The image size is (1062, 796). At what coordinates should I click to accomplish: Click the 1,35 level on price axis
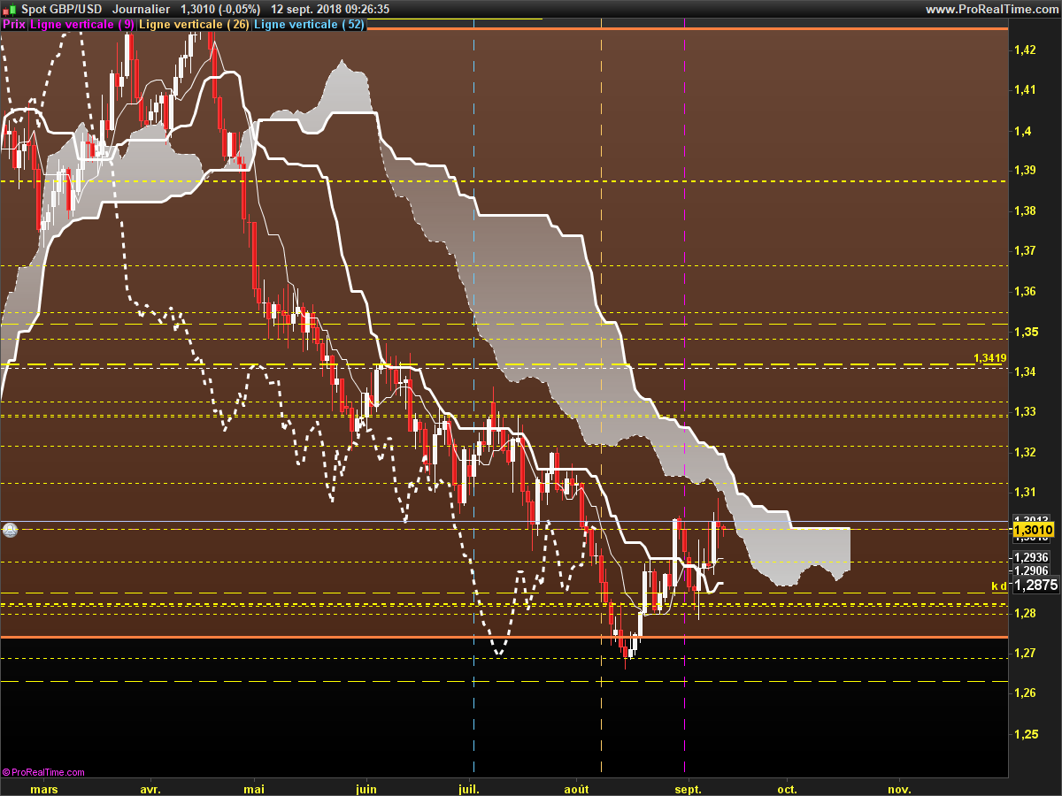coord(1025,332)
